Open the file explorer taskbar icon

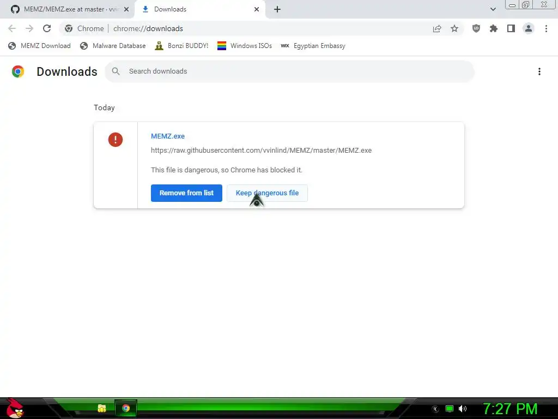pos(102,408)
